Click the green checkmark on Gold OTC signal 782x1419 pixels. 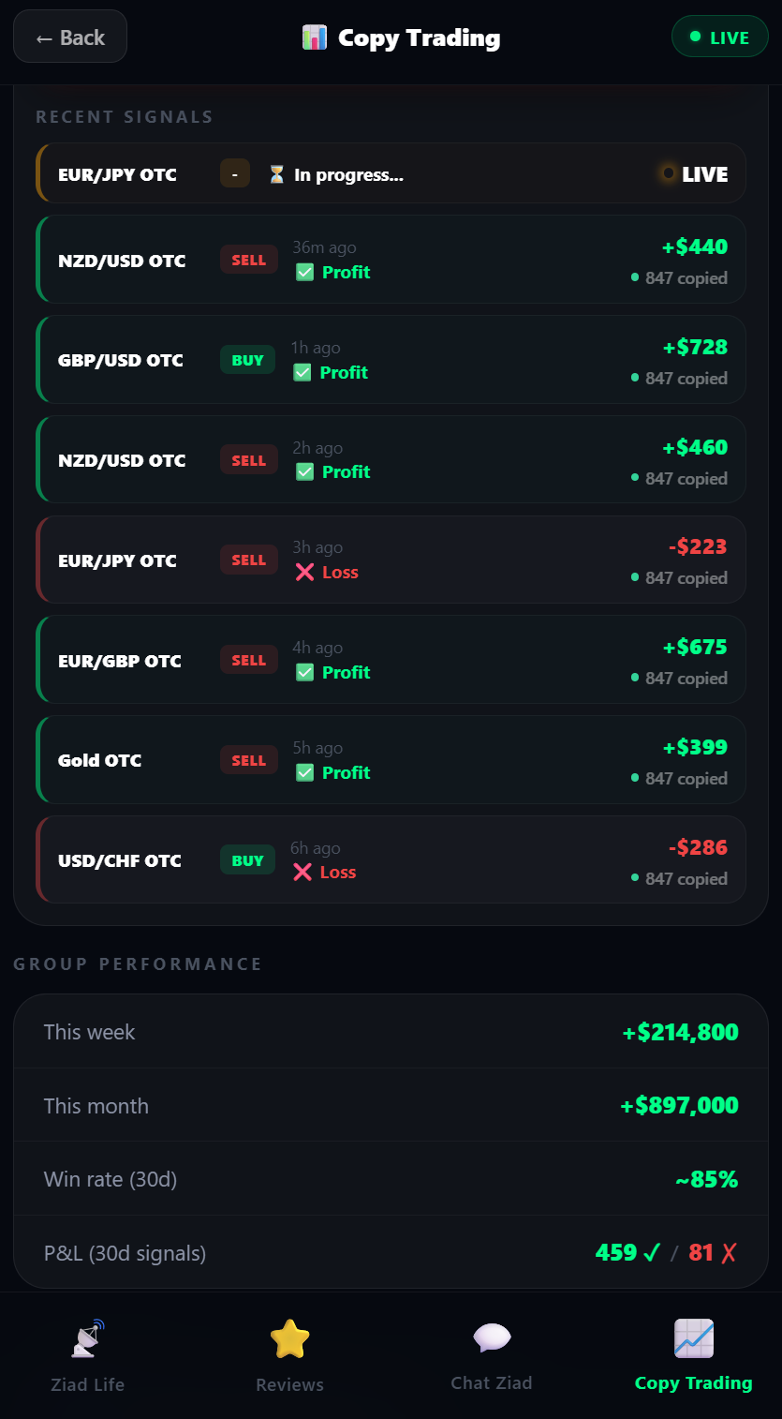(305, 773)
